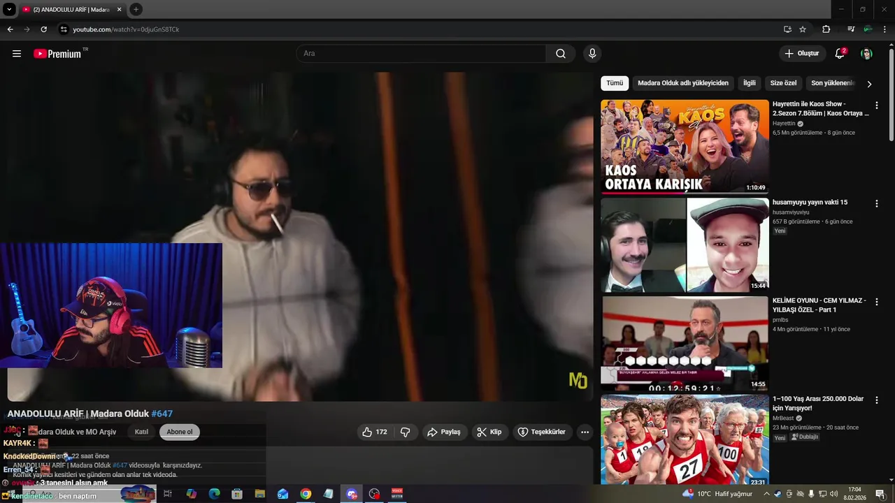Click the Paylaş share button

pos(444,432)
